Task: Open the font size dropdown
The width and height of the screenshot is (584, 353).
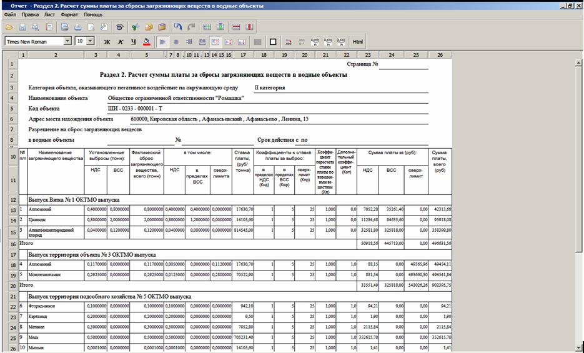Action: click(91, 41)
